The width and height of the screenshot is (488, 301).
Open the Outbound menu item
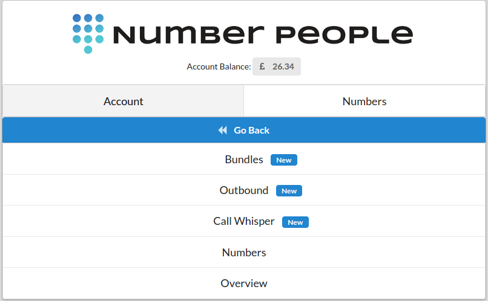point(244,190)
